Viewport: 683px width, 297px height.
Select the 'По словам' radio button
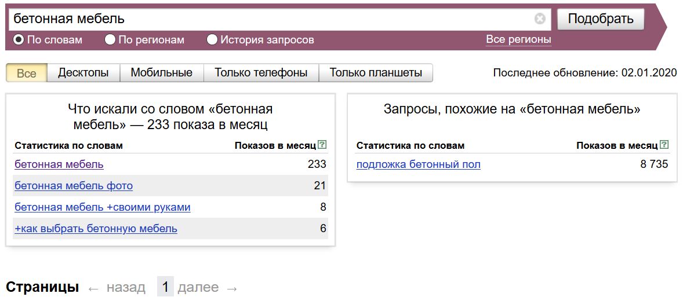19,40
